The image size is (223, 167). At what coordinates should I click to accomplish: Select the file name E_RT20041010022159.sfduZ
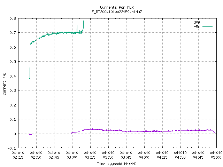[x=117, y=12]
